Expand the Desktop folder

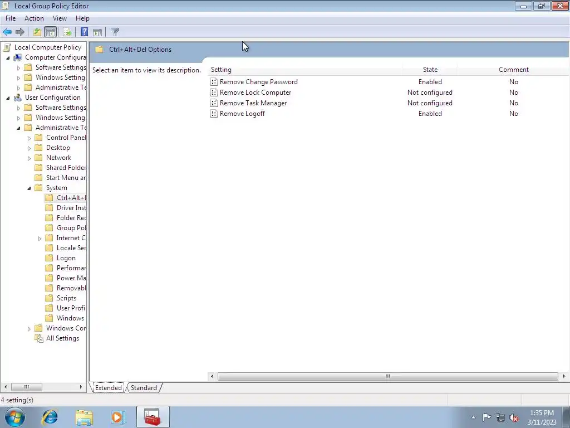tap(29, 148)
